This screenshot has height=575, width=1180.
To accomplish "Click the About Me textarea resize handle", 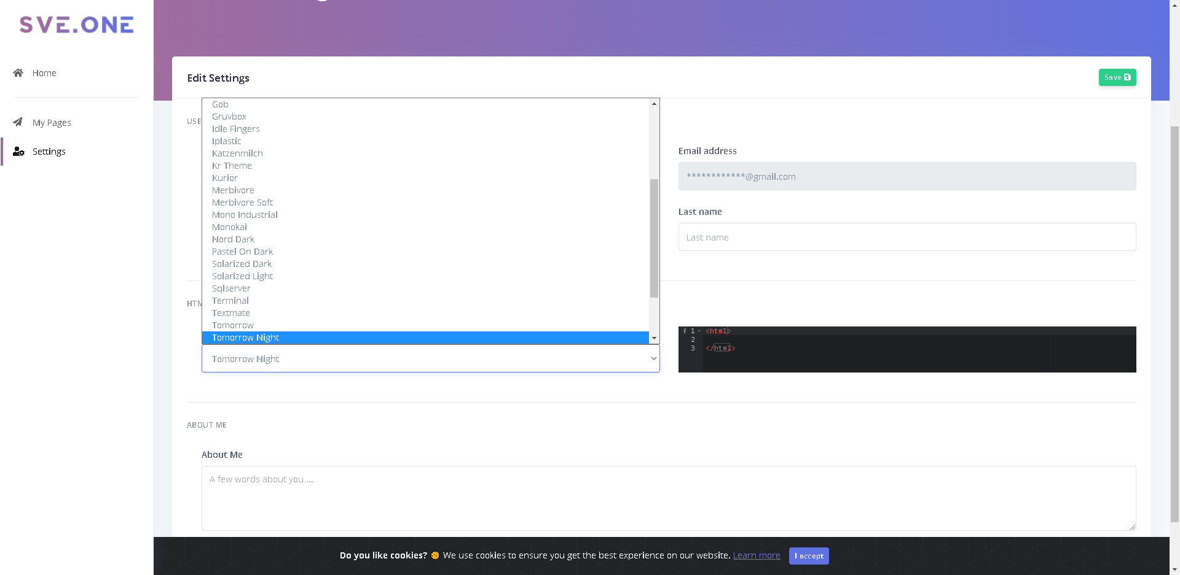I will tap(1132, 527).
